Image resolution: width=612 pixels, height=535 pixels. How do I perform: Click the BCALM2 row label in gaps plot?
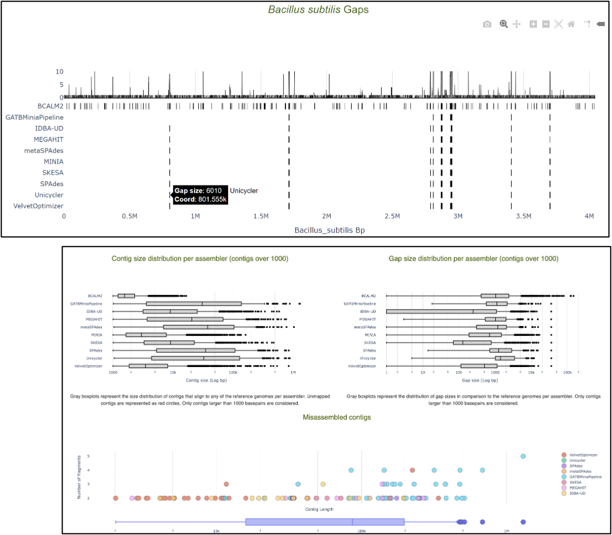(50, 106)
